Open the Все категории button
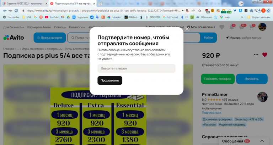The image size is (273, 145). click(50, 38)
